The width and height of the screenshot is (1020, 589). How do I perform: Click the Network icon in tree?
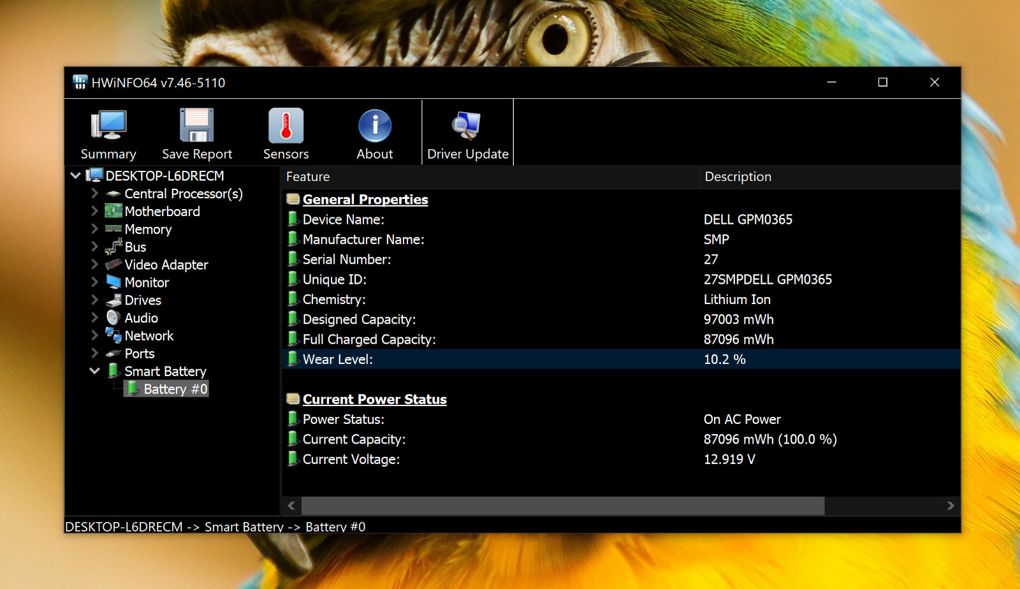113,335
